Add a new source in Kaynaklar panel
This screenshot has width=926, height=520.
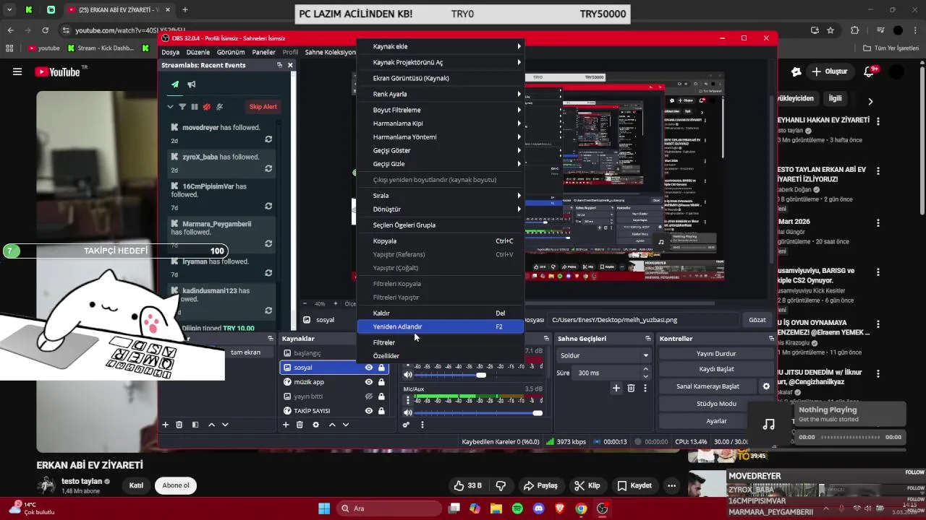tap(286, 425)
